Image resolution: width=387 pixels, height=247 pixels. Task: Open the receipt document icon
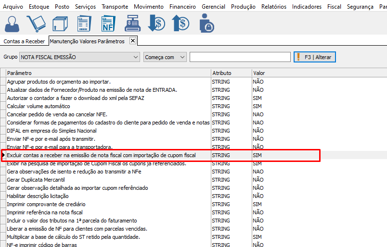pos(84,23)
